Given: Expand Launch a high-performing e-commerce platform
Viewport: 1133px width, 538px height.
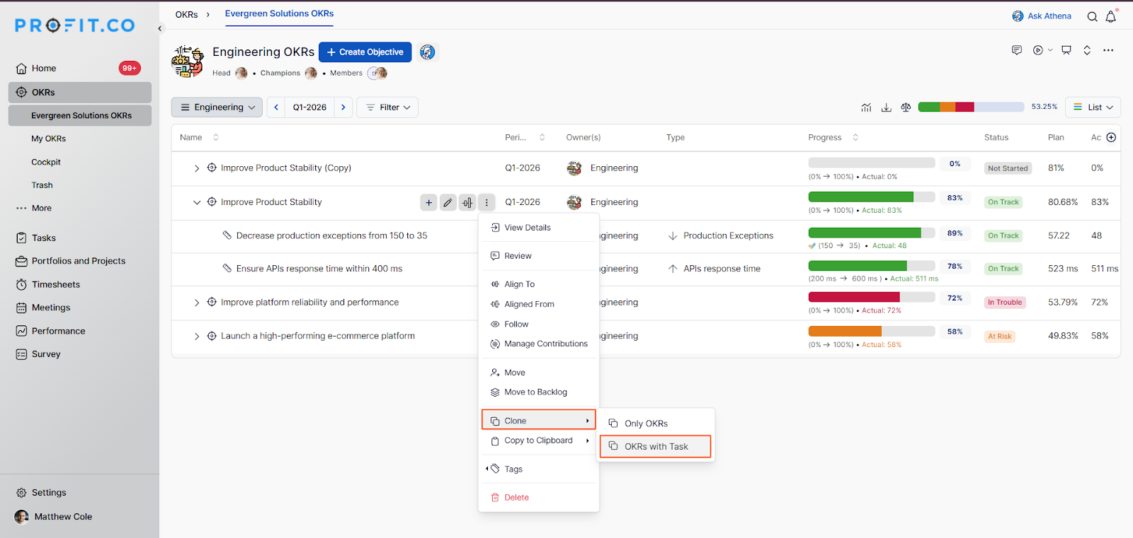Looking at the screenshot, I should coord(197,337).
